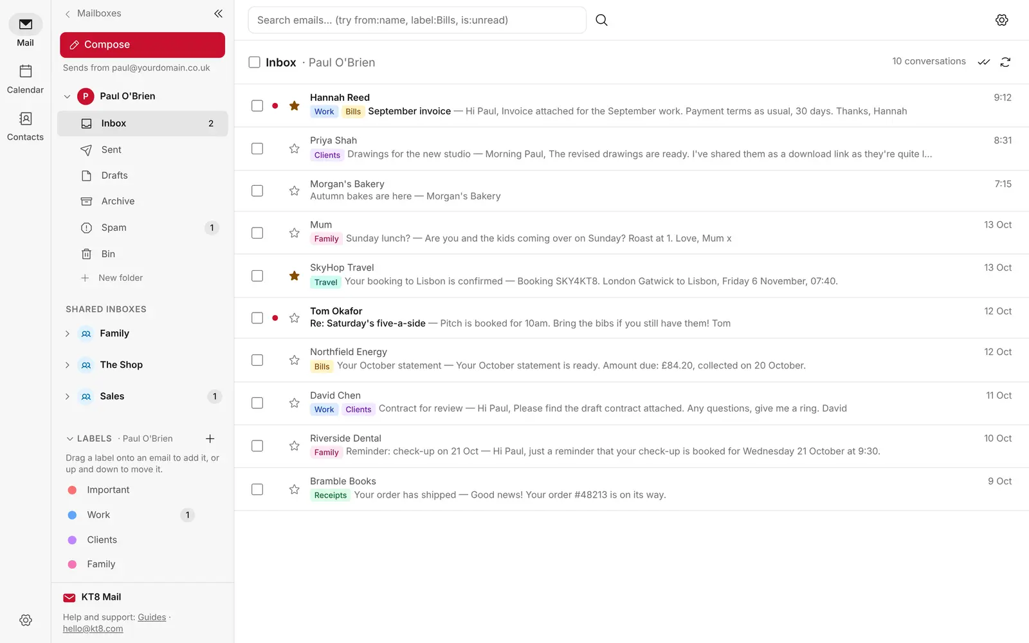Star the David Chen email
The height and width of the screenshot is (643, 1029).
[294, 403]
